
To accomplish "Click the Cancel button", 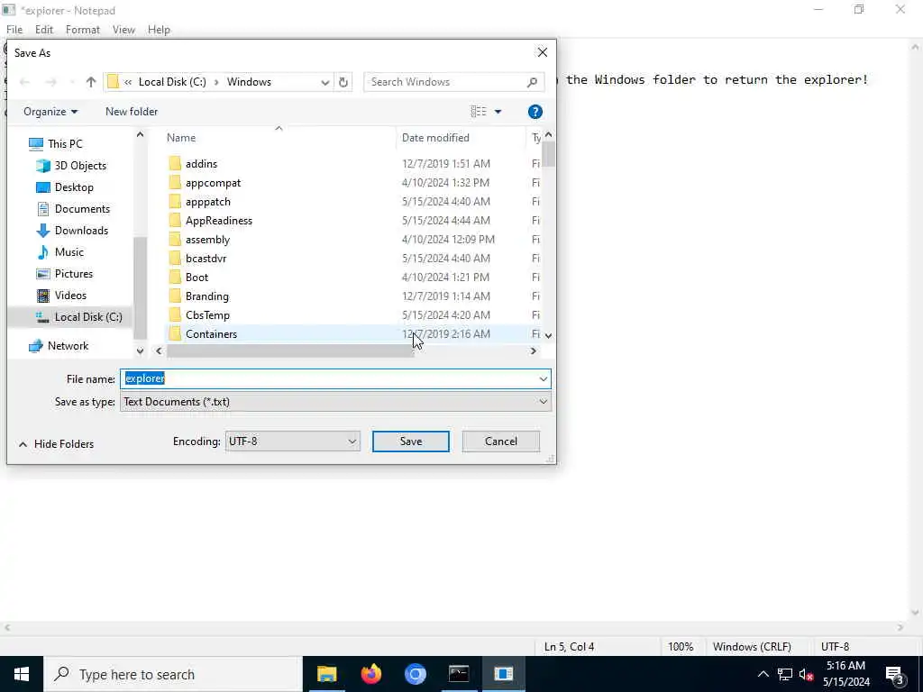I will (x=501, y=442).
